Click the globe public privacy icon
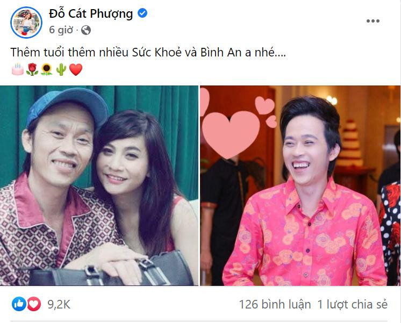This screenshot has height=323, width=401. coord(86,30)
